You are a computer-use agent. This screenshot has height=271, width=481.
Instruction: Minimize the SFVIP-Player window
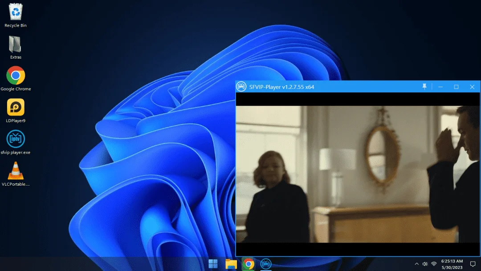pos(440,87)
